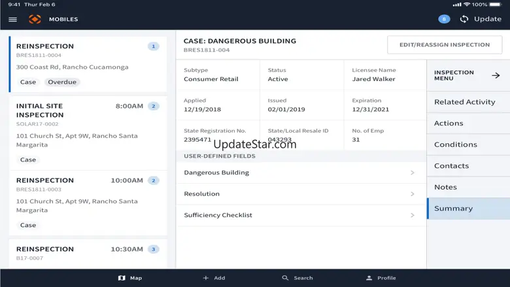Click Applied date 12/19/2018
Viewport: 510px width, 287px height.
202,110
